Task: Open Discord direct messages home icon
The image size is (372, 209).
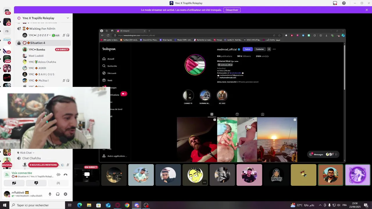Action: tap(7, 11)
